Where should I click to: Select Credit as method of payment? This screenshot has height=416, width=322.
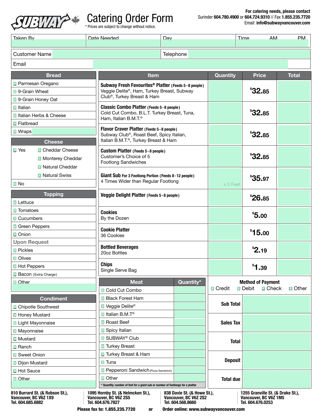pyautogui.click(x=212, y=289)
